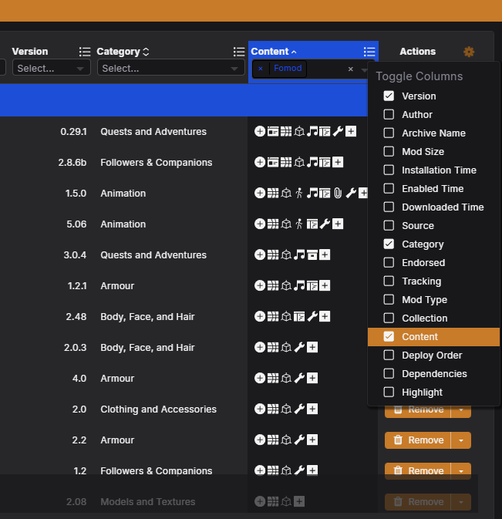Select Deploy Order in the Toggle Columns menu
This screenshot has width=502, height=519.
tap(433, 356)
